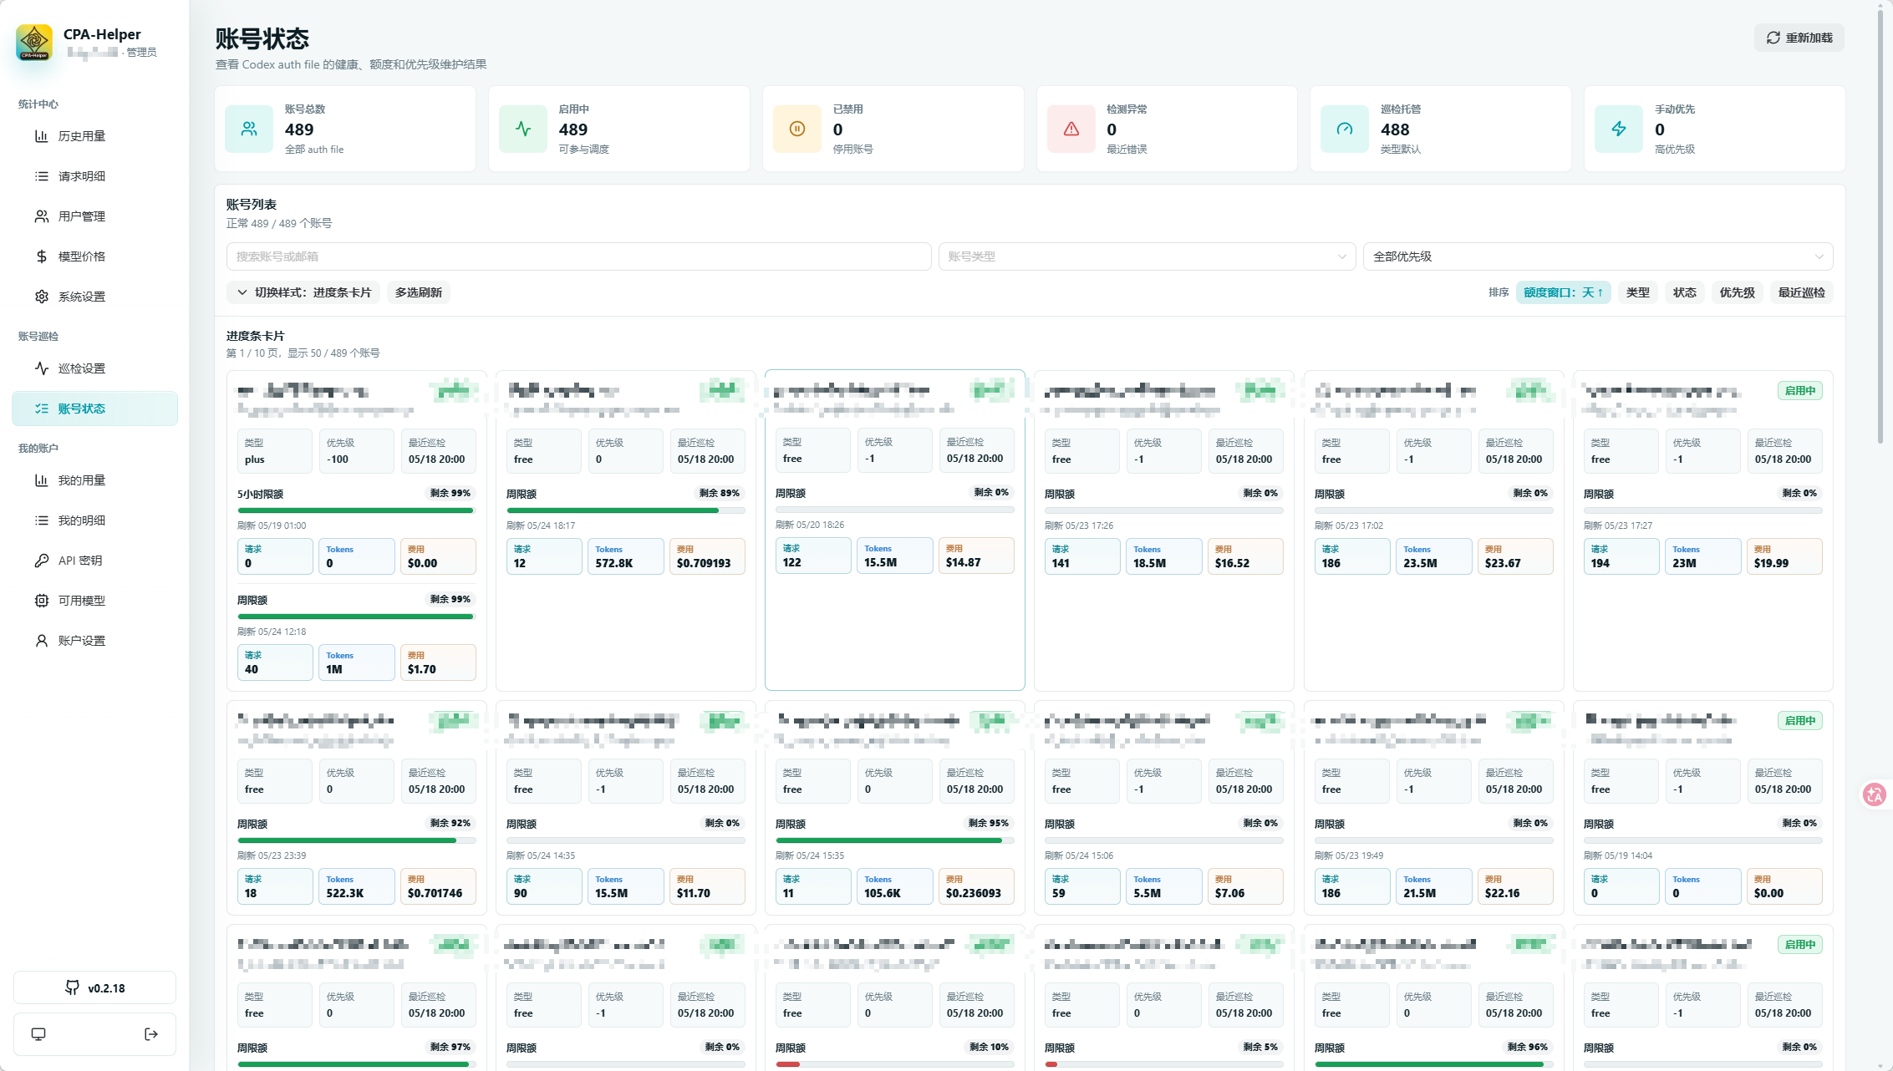Click the page vertical scrollbar
Viewport: 1893px width, 1071px height.
[1880, 226]
